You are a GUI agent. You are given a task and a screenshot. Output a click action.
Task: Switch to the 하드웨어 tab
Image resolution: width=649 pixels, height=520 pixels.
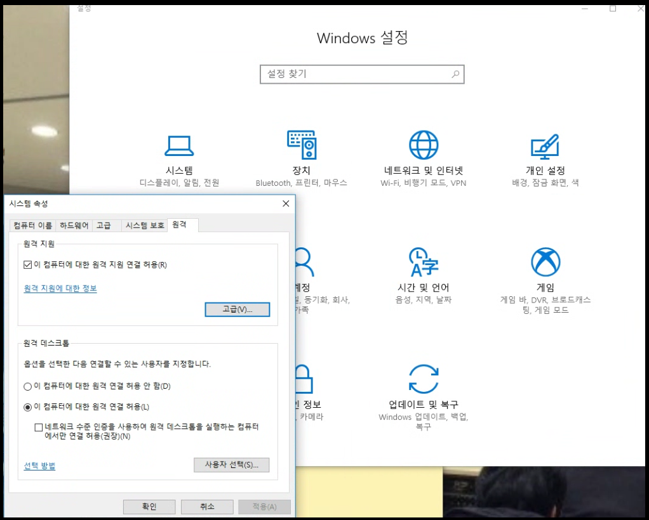[74, 226]
